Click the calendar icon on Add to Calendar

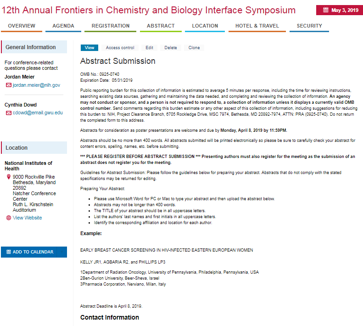(8, 252)
